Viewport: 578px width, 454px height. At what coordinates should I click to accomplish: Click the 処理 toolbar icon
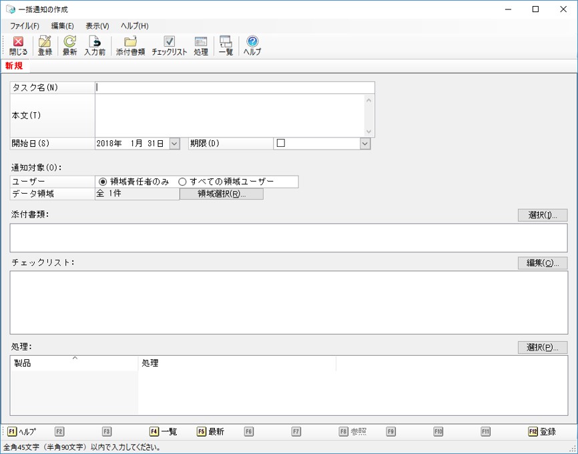(200, 45)
